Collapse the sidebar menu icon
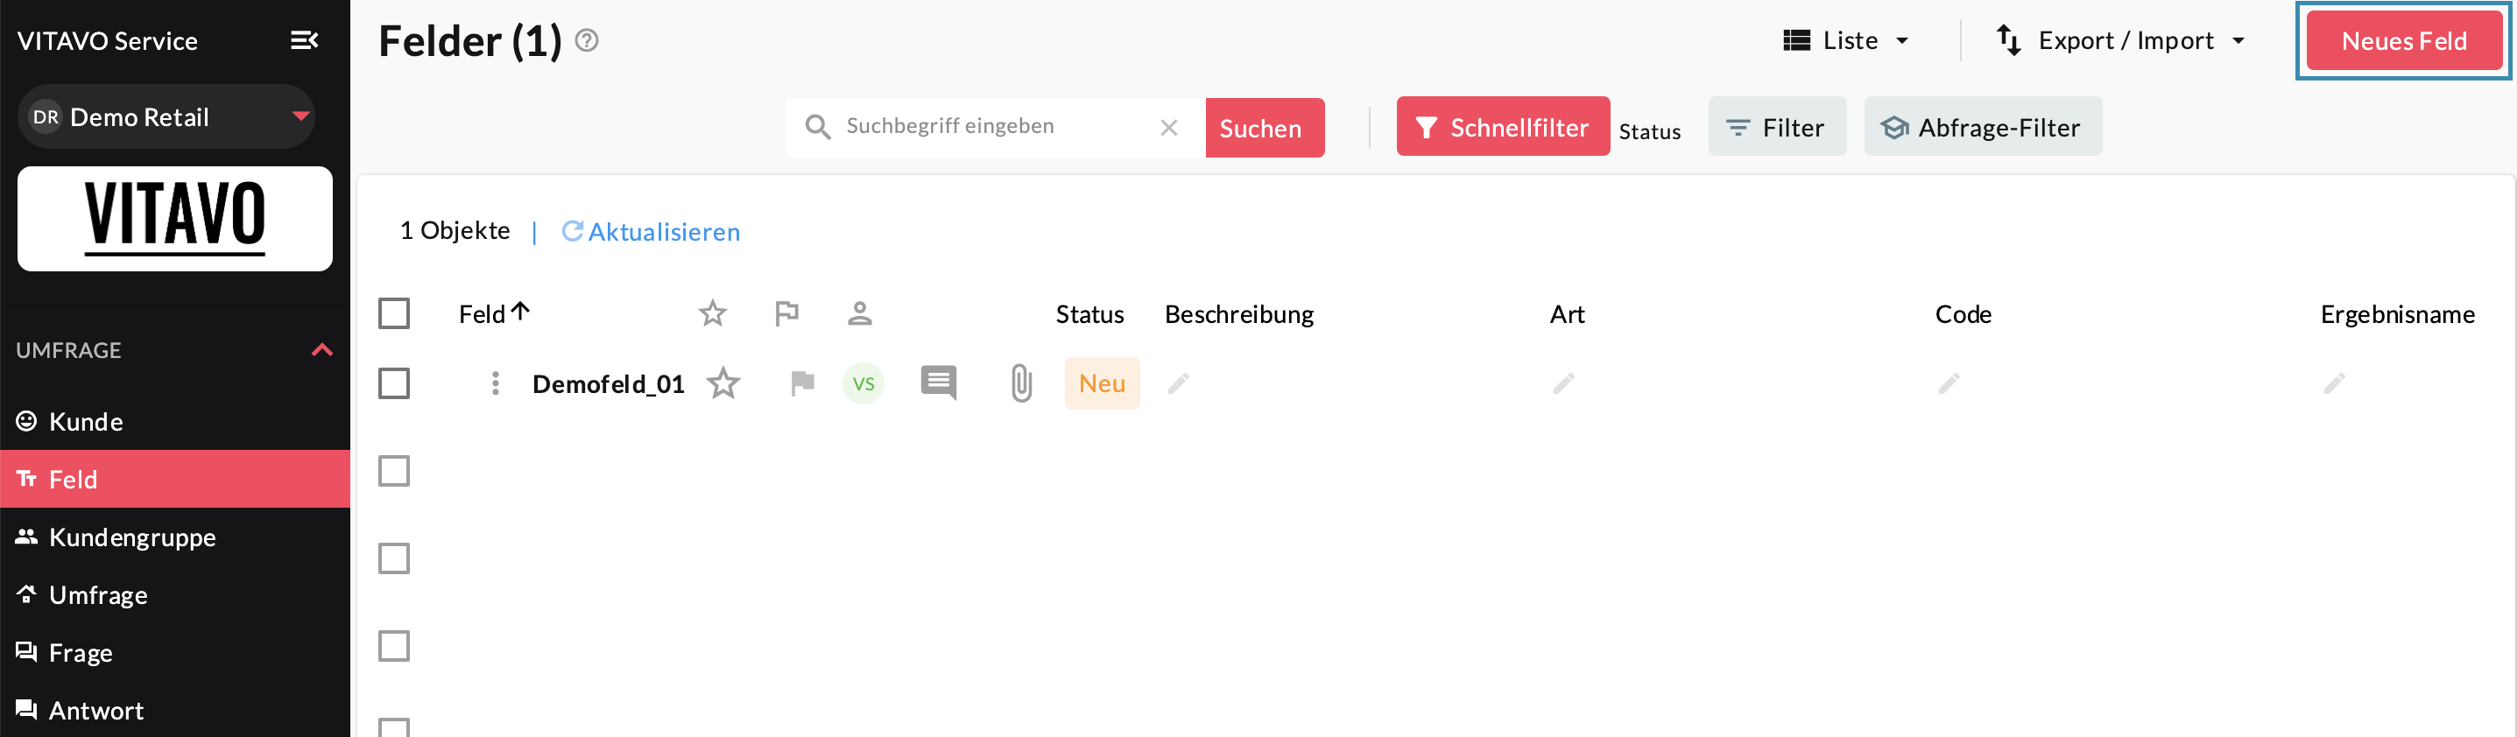 (304, 40)
